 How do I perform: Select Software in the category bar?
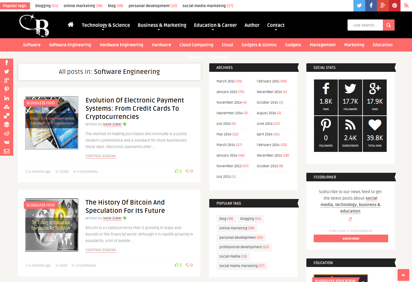point(32,45)
